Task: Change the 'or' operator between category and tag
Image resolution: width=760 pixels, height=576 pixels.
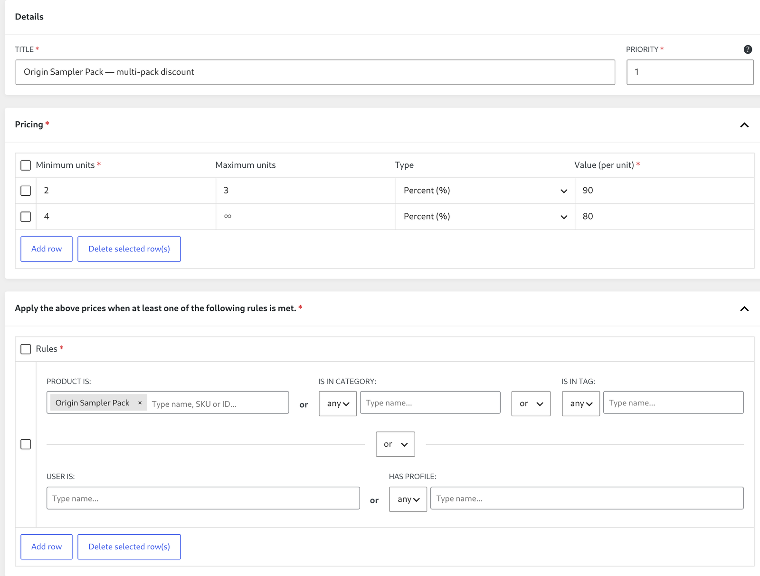Action: click(x=531, y=404)
